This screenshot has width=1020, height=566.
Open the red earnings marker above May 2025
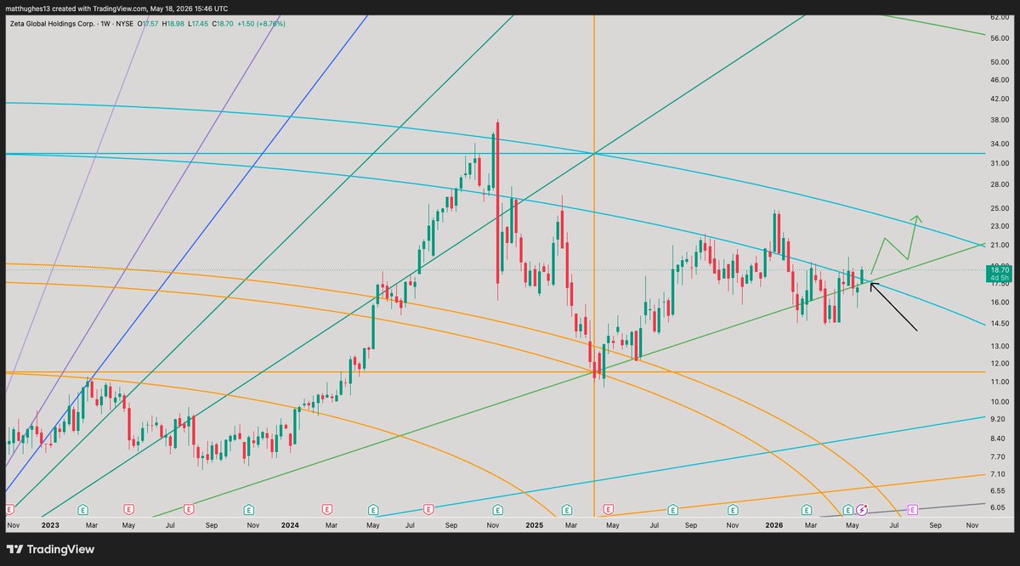tap(609, 509)
